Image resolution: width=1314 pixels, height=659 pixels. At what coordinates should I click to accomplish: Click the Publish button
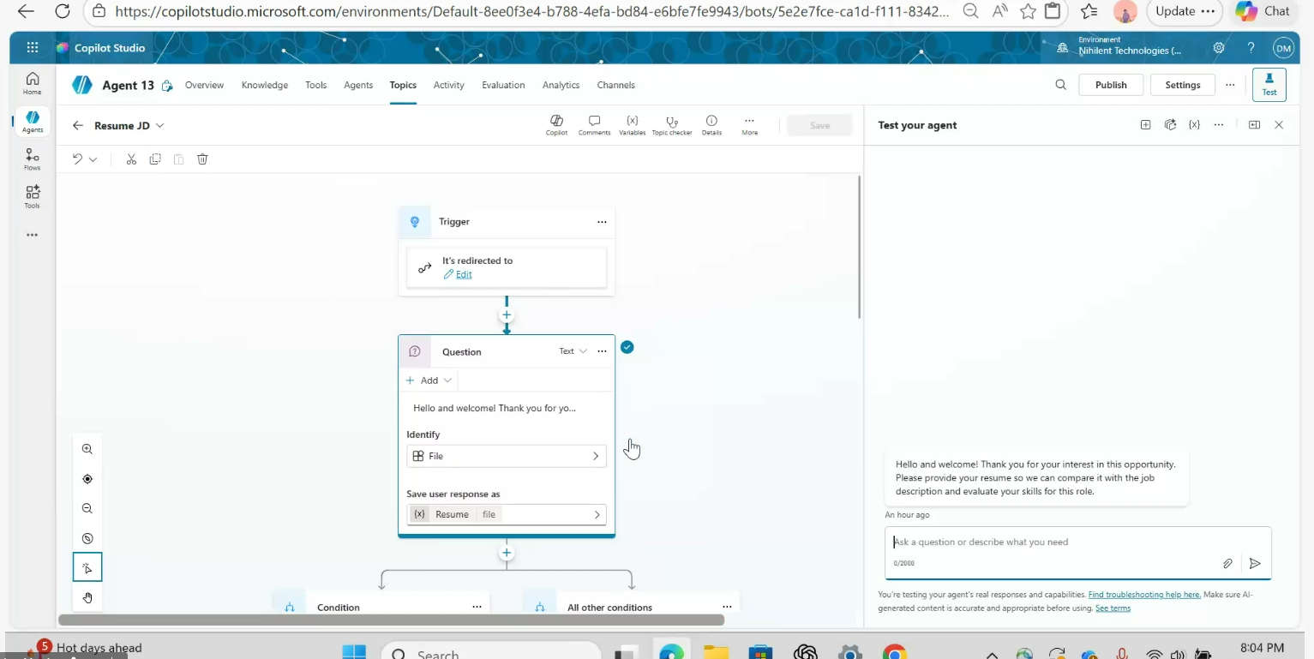(1110, 85)
